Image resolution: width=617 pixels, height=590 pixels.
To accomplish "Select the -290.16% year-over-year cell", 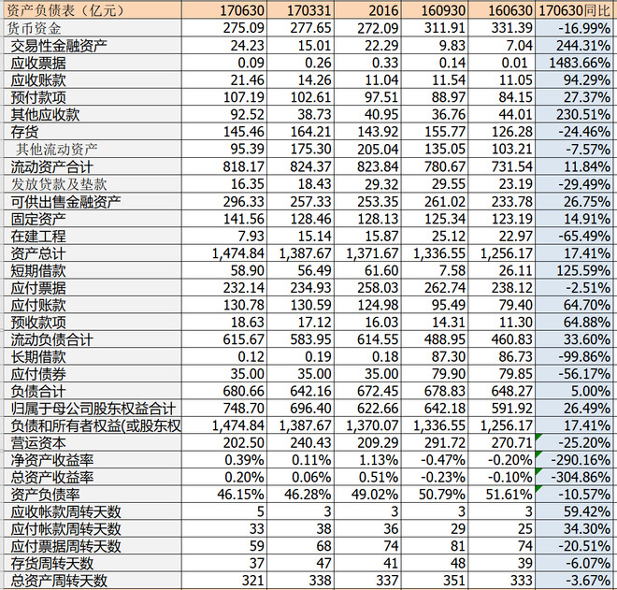I will coord(575,460).
